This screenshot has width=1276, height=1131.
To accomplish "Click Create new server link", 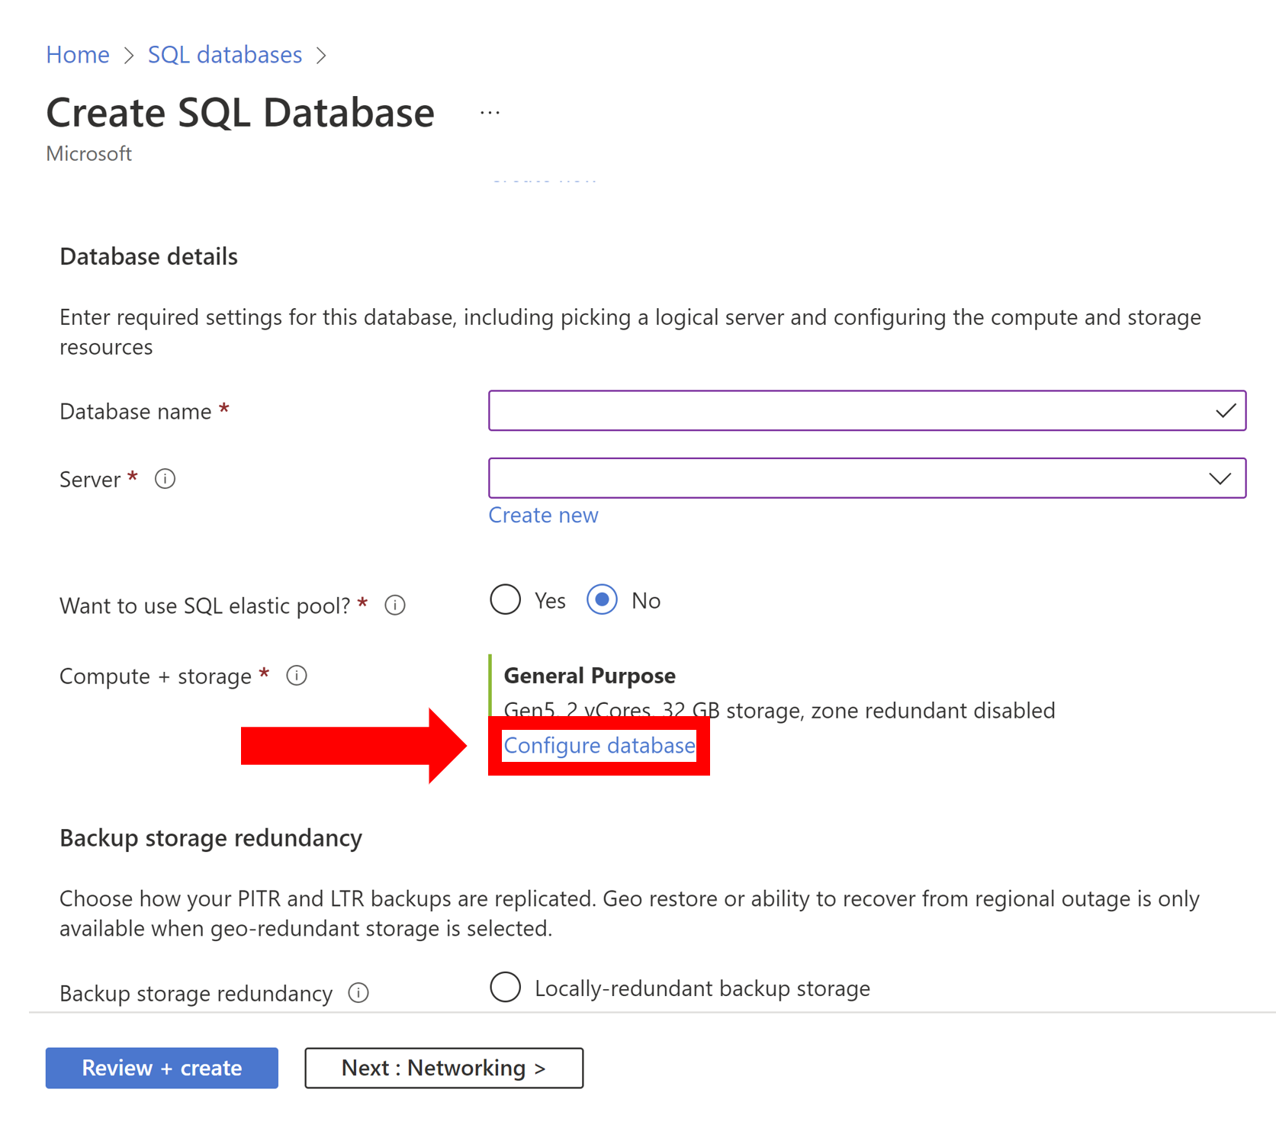I will [543, 515].
